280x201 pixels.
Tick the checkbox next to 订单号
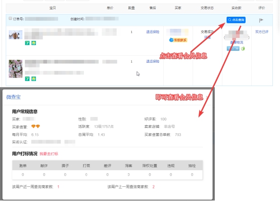pyautogui.click(x=10, y=18)
